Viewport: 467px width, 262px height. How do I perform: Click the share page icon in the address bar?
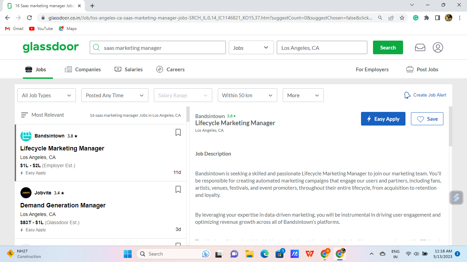[391, 18]
